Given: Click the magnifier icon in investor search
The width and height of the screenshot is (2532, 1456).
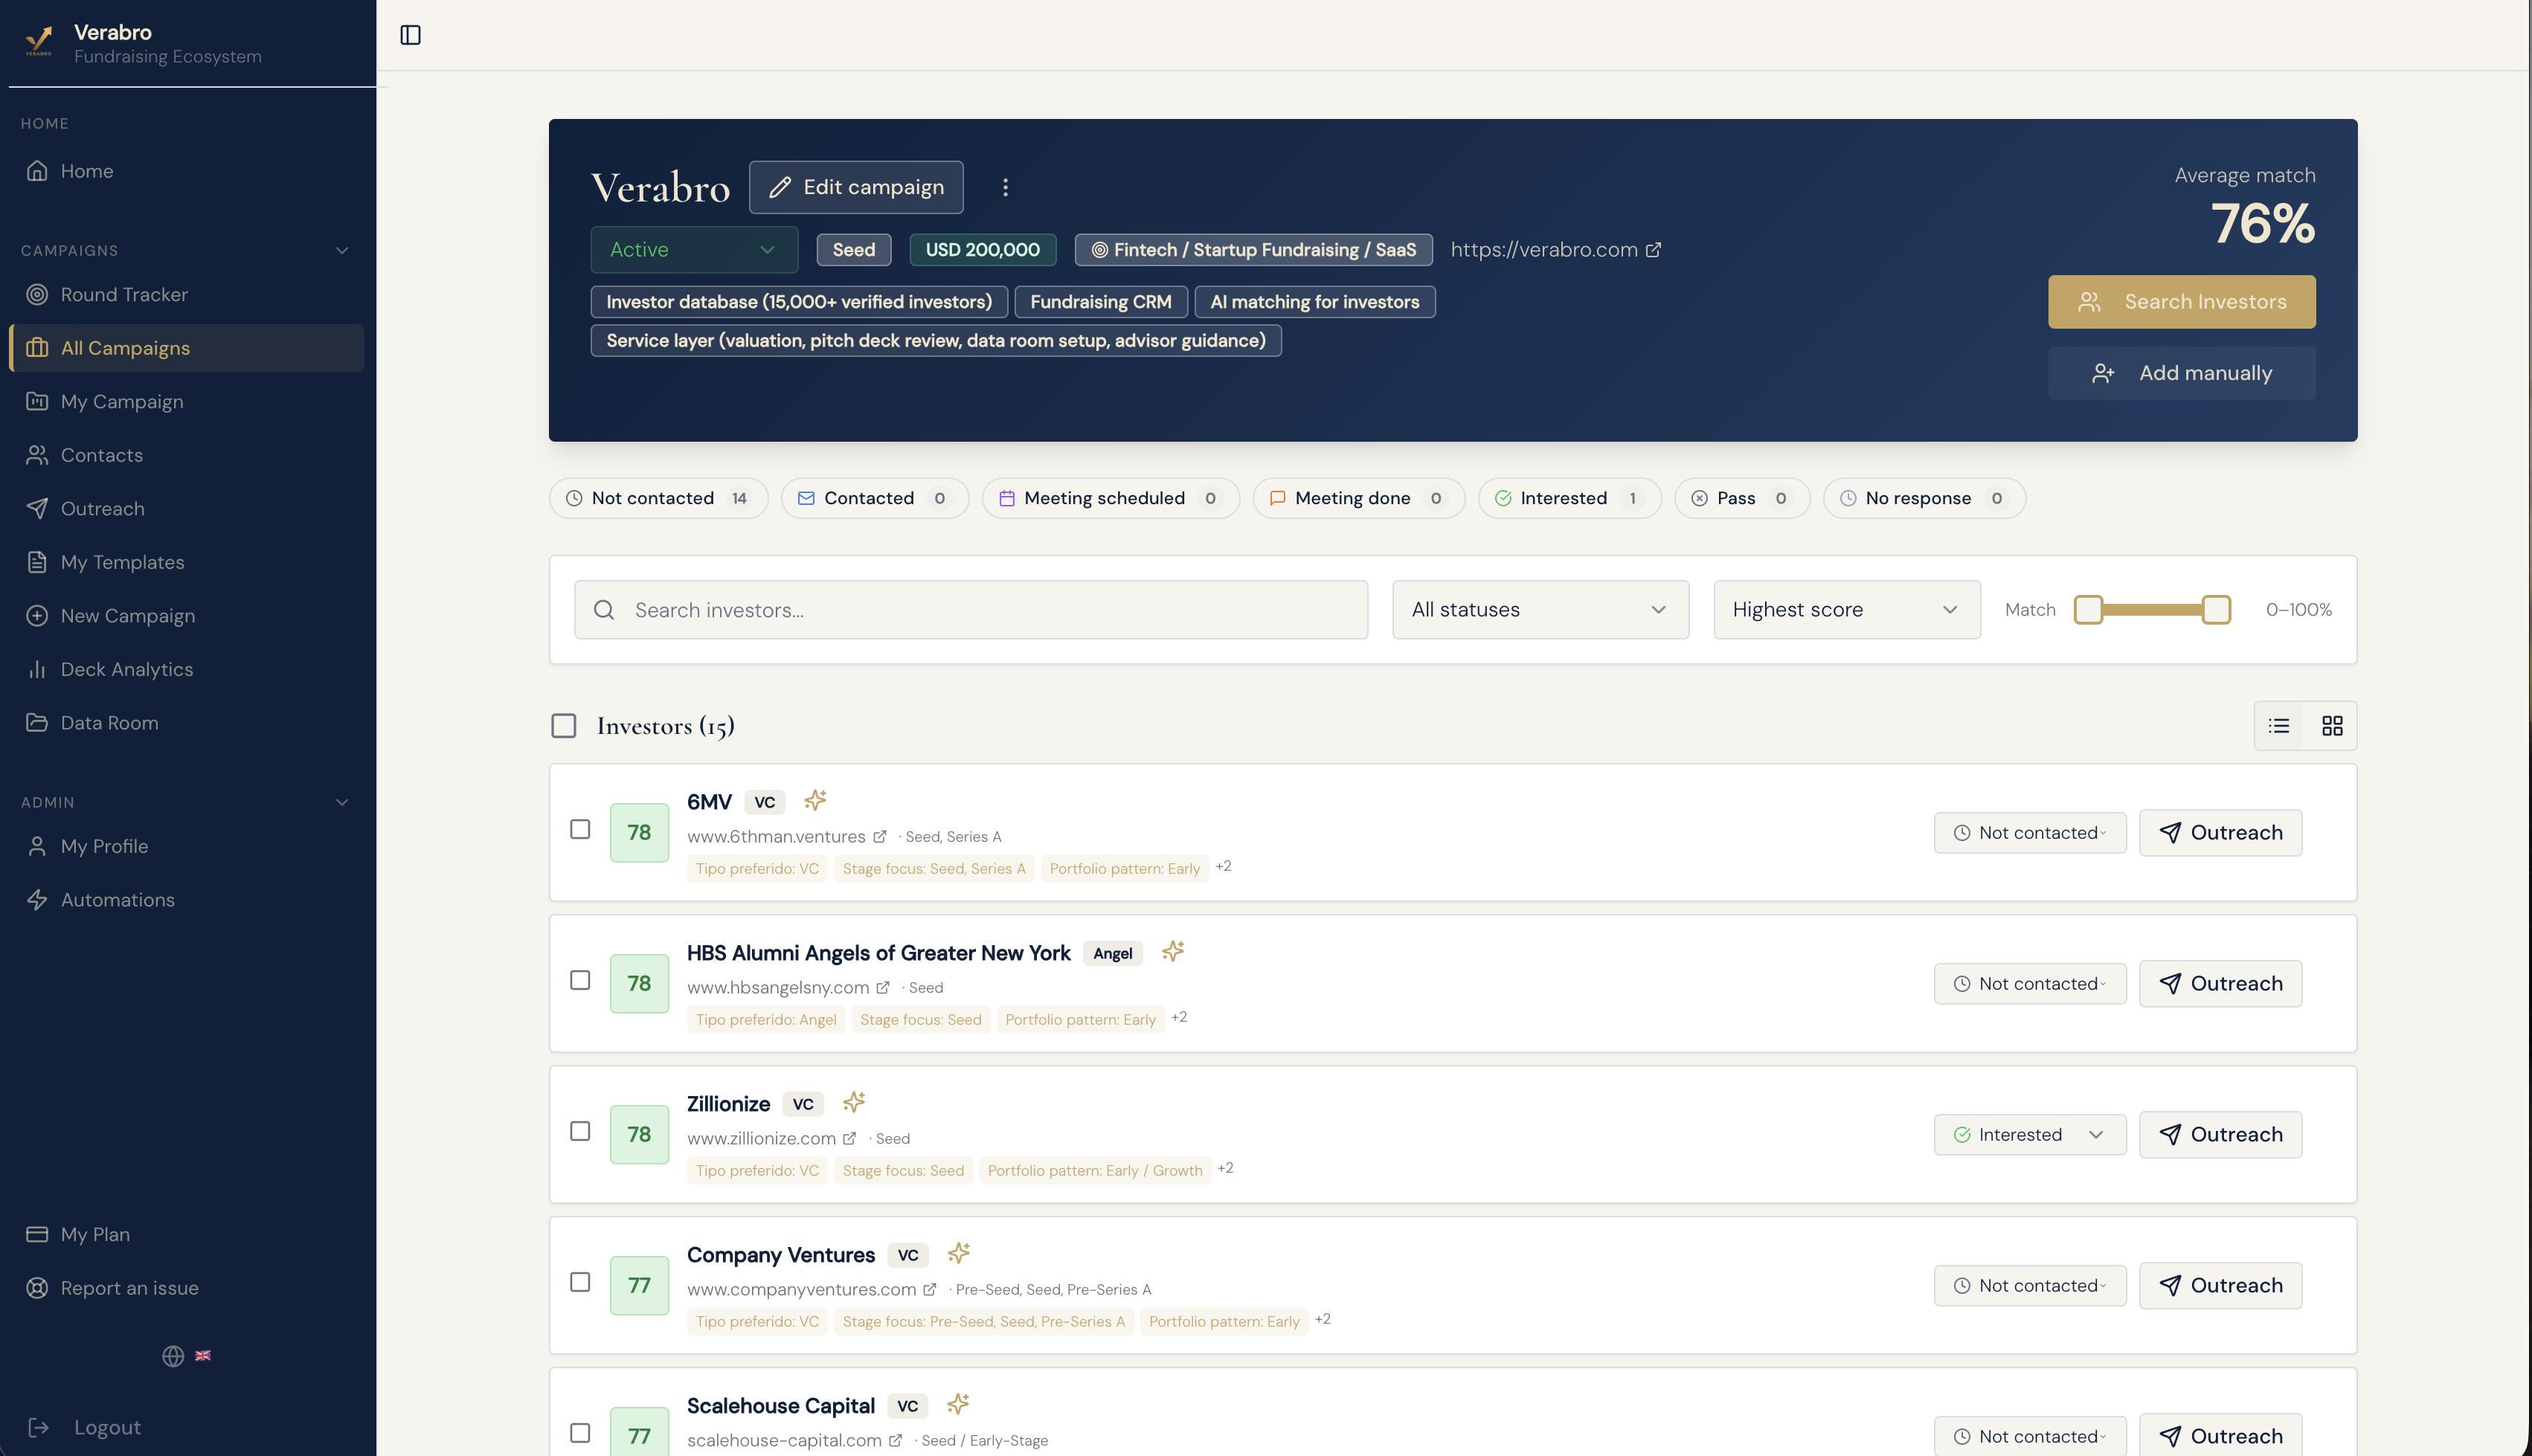Looking at the screenshot, I should (604, 610).
